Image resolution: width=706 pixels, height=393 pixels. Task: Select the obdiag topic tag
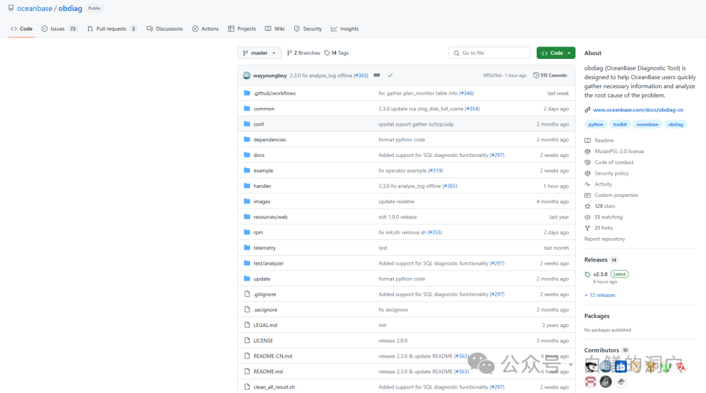pyautogui.click(x=675, y=124)
